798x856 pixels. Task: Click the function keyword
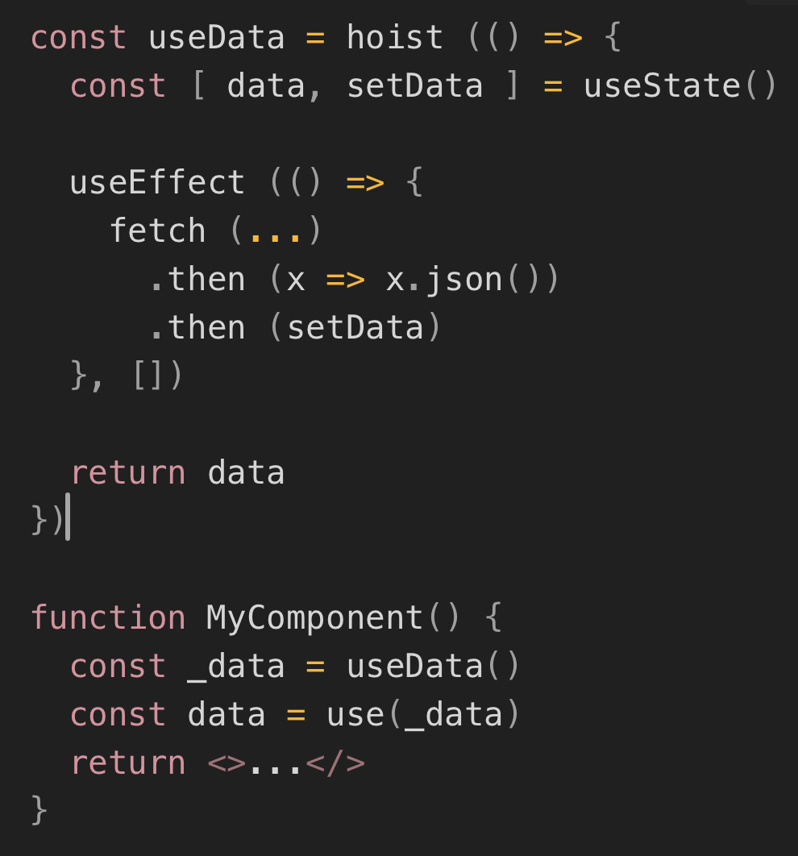[x=108, y=618]
